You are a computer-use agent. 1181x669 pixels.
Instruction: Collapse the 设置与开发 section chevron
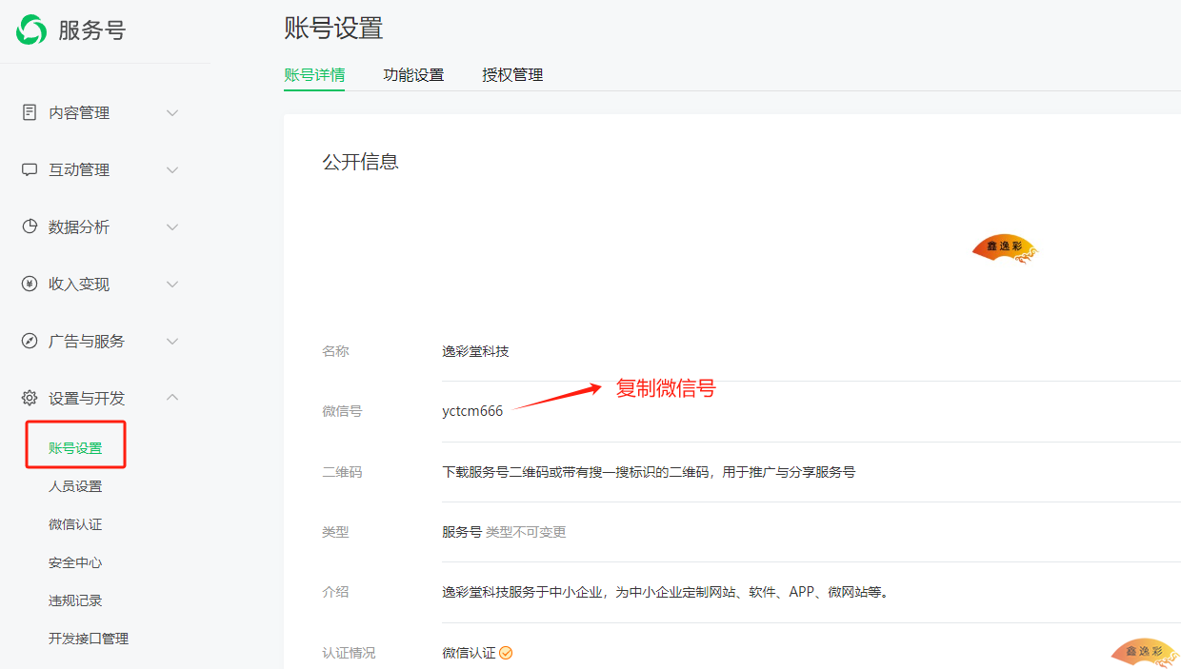pos(172,398)
